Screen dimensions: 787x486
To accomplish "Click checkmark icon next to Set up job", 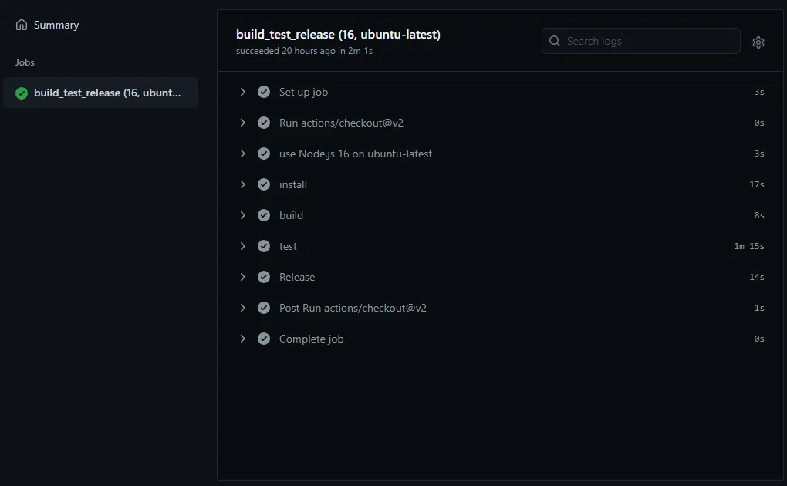I will click(264, 92).
